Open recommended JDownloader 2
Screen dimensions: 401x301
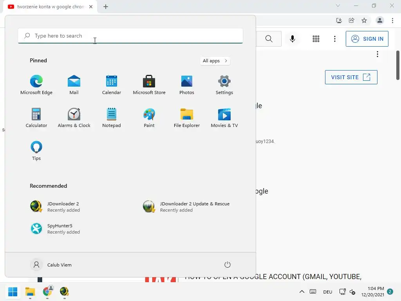coord(55,207)
